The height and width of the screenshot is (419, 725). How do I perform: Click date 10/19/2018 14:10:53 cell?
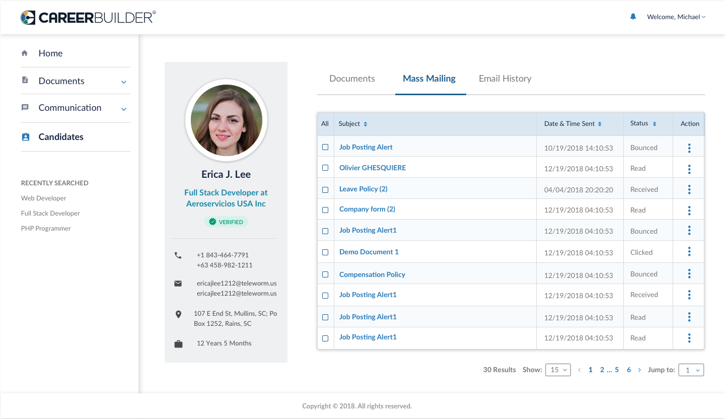tap(578, 148)
